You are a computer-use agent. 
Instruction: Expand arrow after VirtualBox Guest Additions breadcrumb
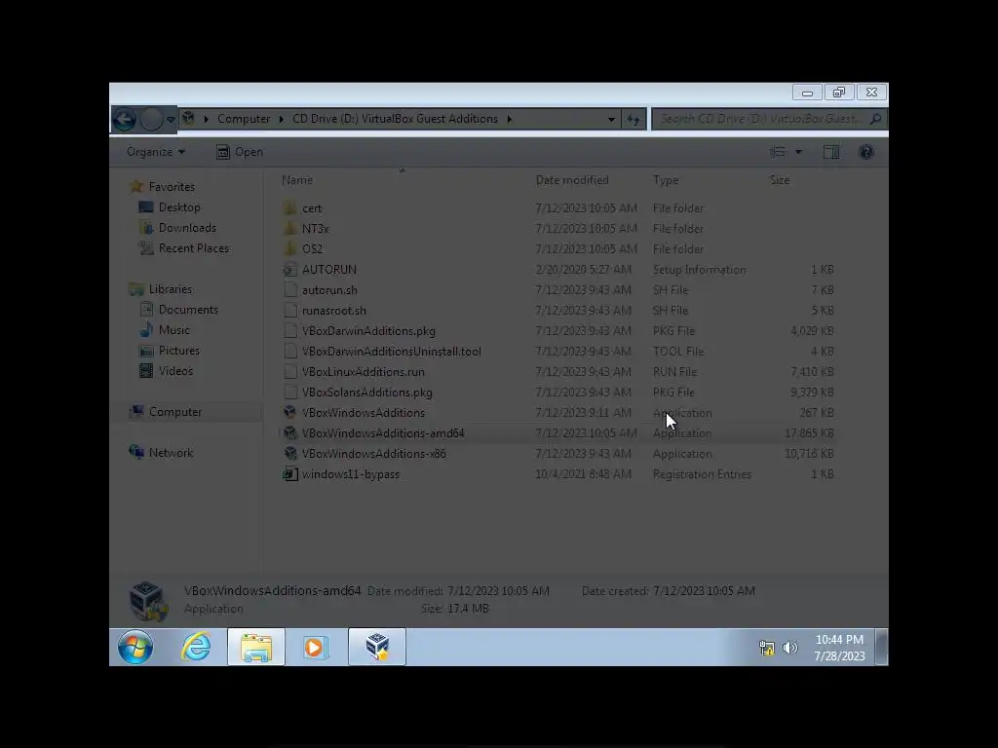click(x=509, y=119)
